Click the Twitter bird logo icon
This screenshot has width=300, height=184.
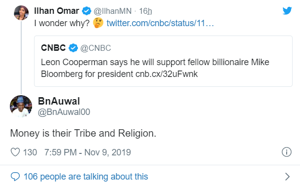point(287,11)
